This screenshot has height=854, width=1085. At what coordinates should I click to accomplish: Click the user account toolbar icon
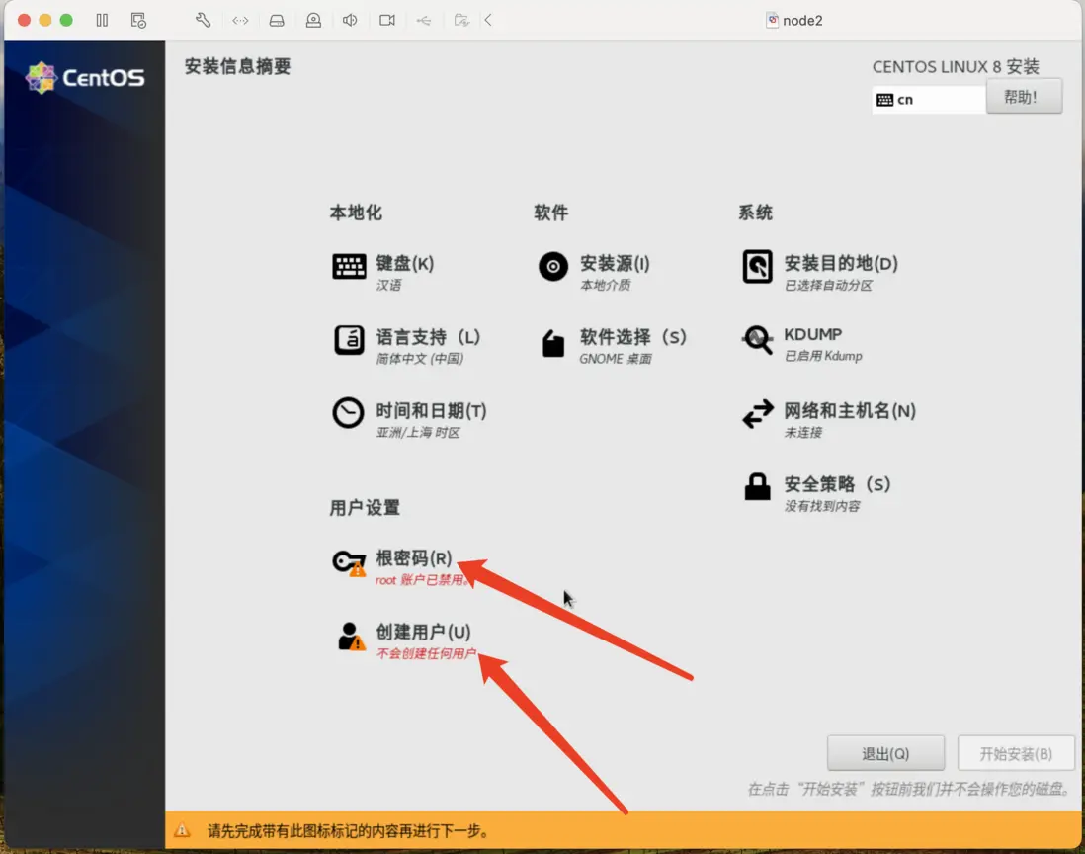(x=313, y=20)
